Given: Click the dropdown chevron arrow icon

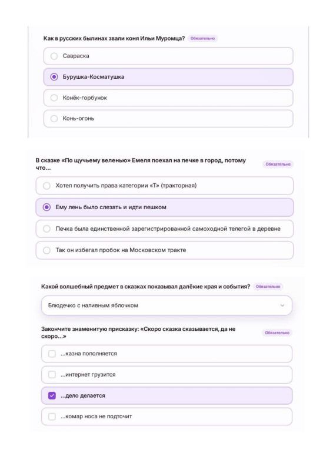Looking at the screenshot, I should pyautogui.click(x=282, y=305).
